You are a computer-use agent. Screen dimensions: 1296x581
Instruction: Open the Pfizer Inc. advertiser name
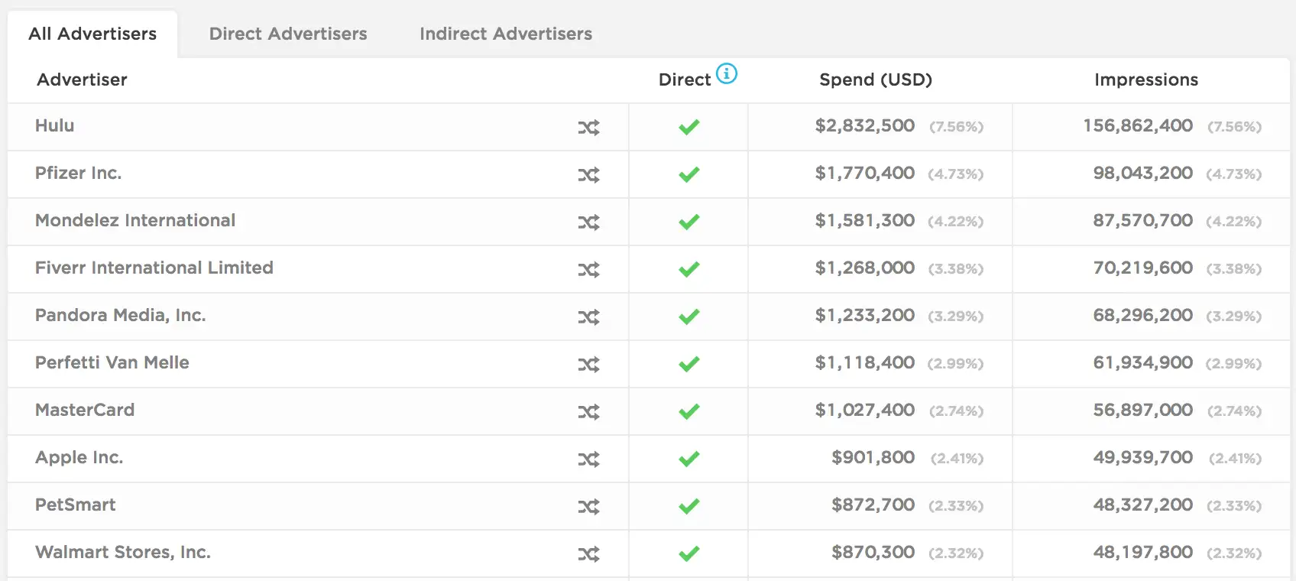(x=78, y=173)
